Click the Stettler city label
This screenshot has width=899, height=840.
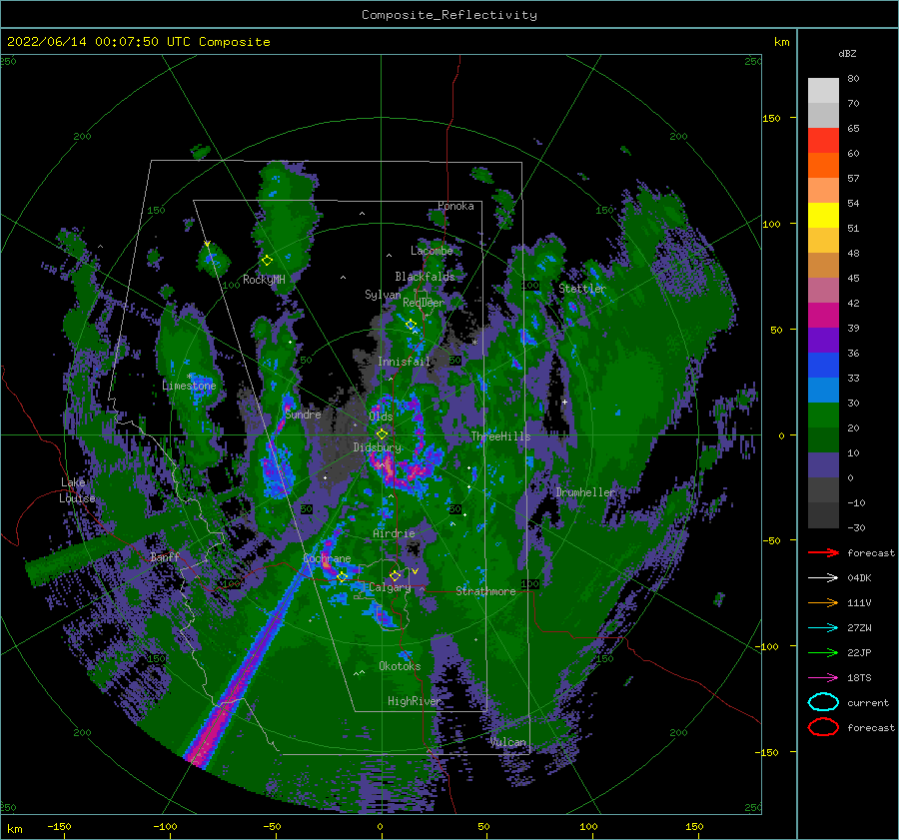point(582,289)
